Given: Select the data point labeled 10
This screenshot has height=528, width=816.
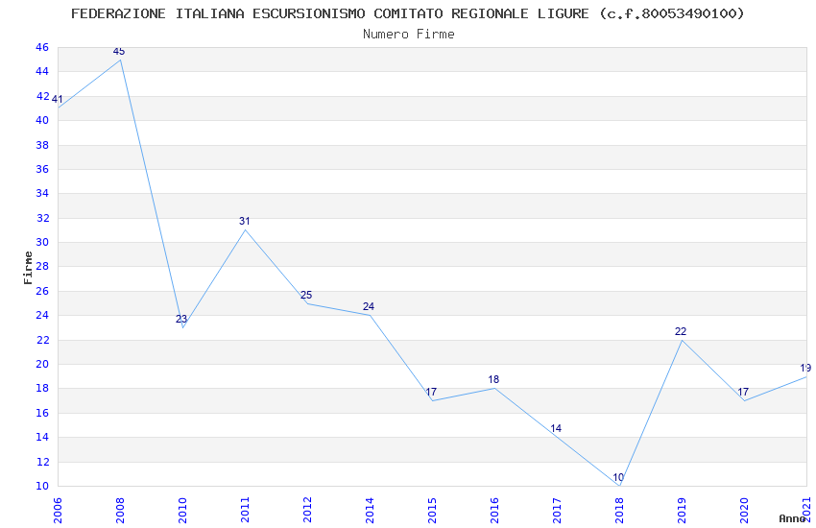Looking at the screenshot, I should [618, 477].
